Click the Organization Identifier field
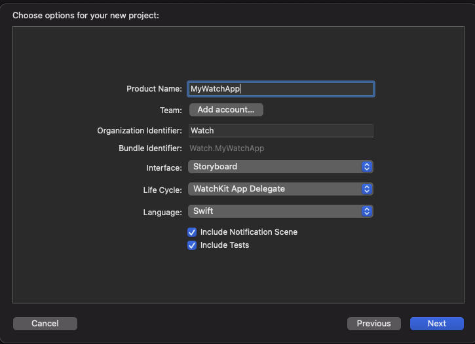This screenshot has width=475, height=344. click(x=281, y=131)
